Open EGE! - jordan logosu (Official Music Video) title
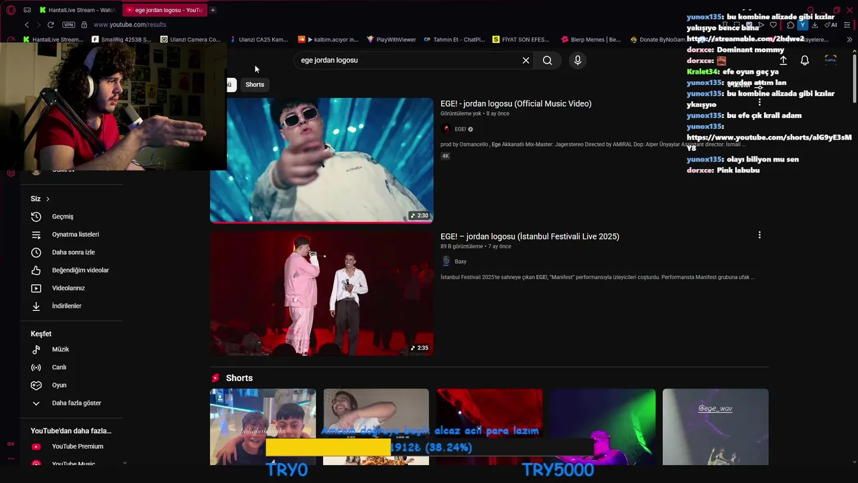This screenshot has width=858, height=483. 516,104
